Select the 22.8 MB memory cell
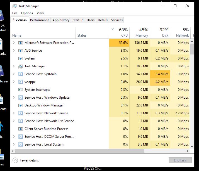 (140, 105)
